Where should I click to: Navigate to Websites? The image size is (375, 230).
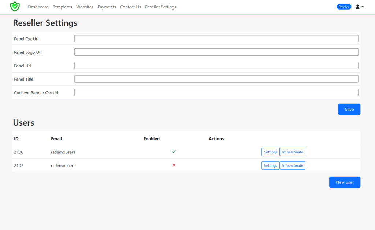coord(85,7)
